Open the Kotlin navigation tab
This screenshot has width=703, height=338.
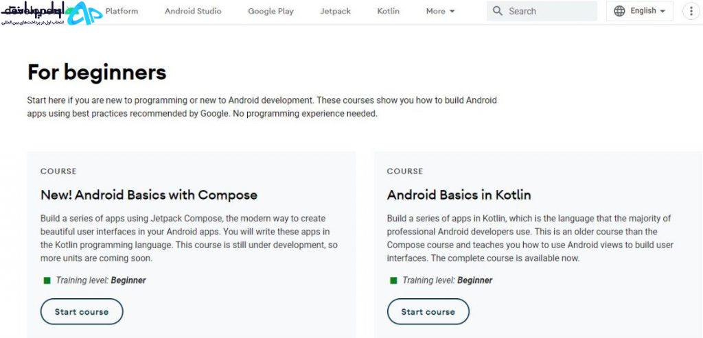point(389,11)
